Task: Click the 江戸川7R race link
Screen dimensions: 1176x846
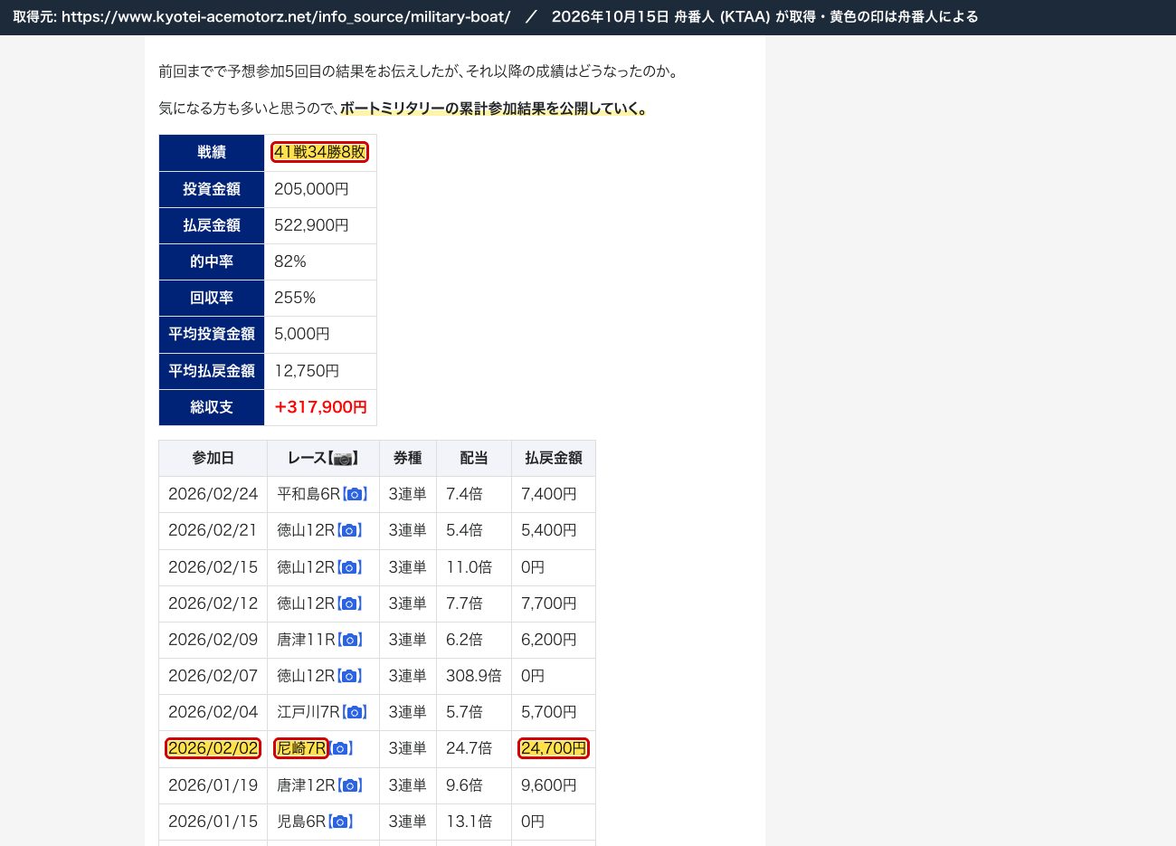Action: (x=308, y=712)
